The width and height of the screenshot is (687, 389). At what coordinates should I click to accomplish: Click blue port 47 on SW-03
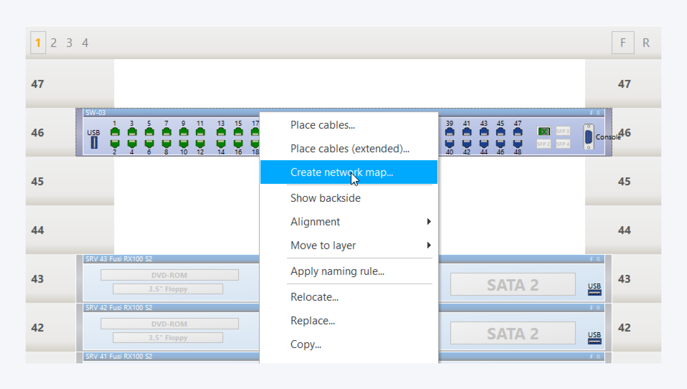(x=517, y=132)
